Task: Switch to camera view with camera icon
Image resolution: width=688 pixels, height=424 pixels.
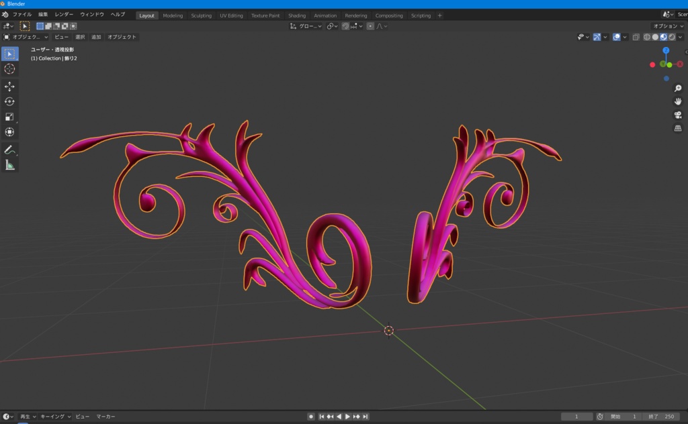Action: tap(678, 115)
